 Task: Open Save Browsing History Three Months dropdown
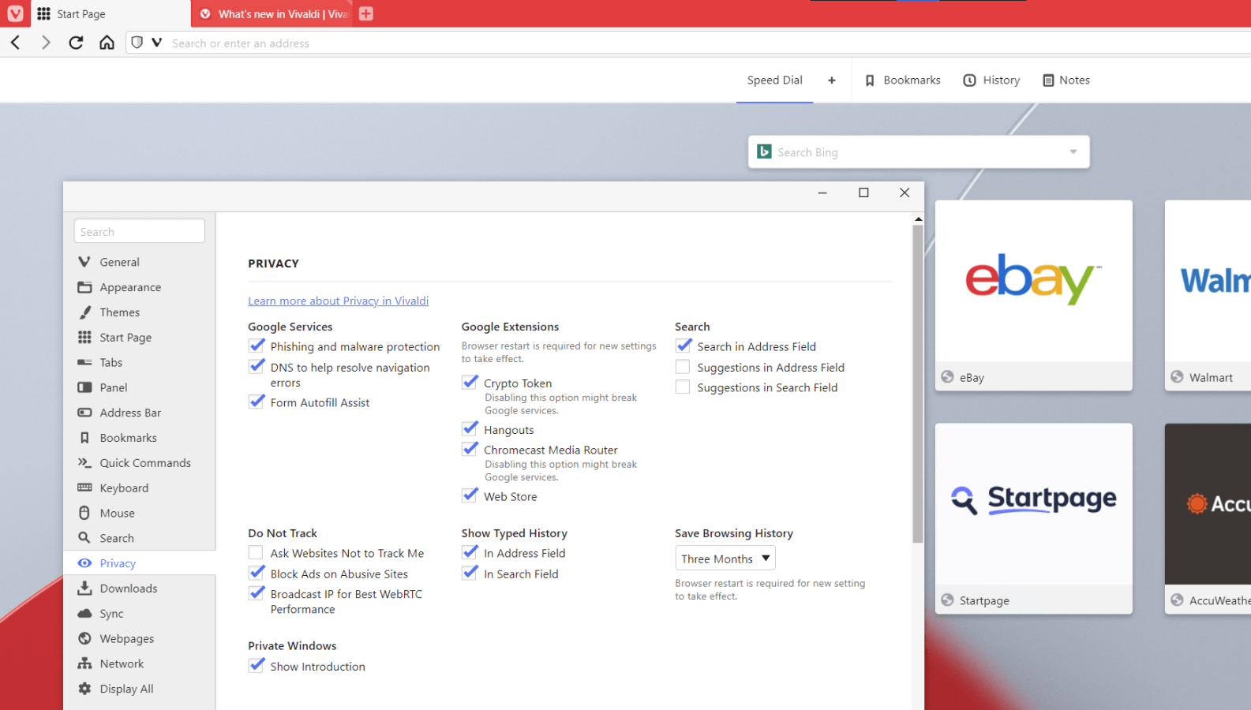tap(725, 559)
